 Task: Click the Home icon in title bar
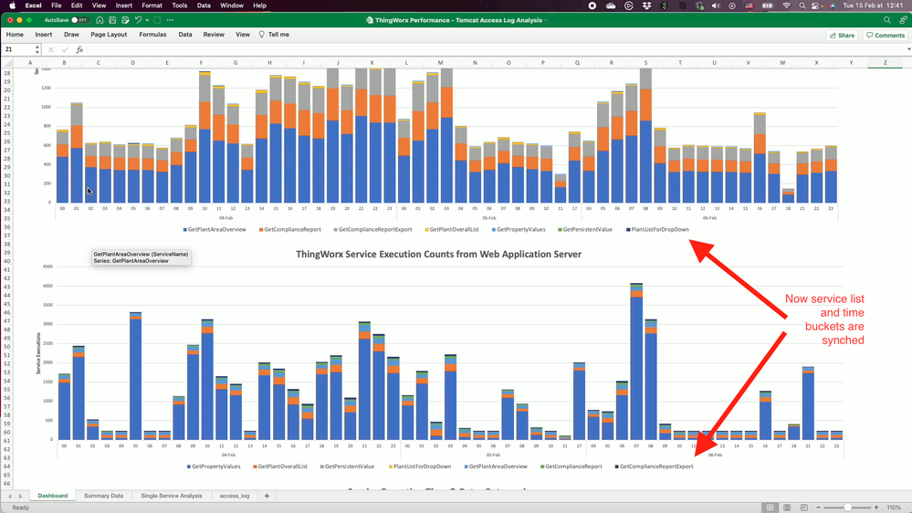pos(100,20)
